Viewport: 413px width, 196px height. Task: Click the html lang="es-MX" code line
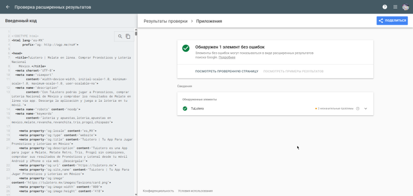click(x=27, y=40)
